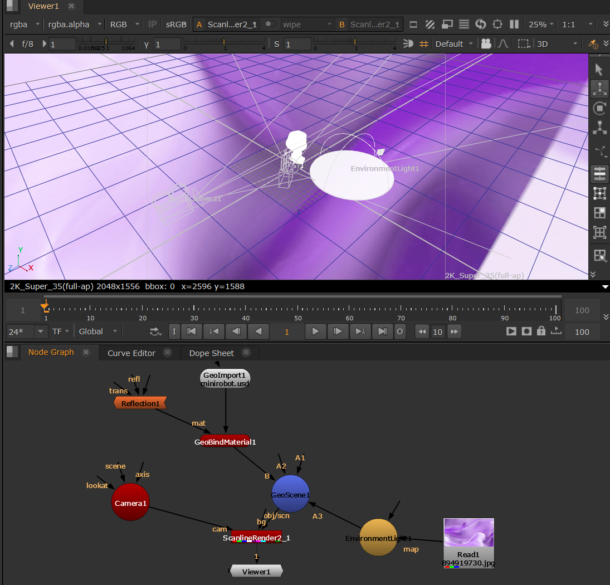Click the gain slider handle
Image resolution: width=610 pixels, height=585 pixels.
[x=106, y=42]
